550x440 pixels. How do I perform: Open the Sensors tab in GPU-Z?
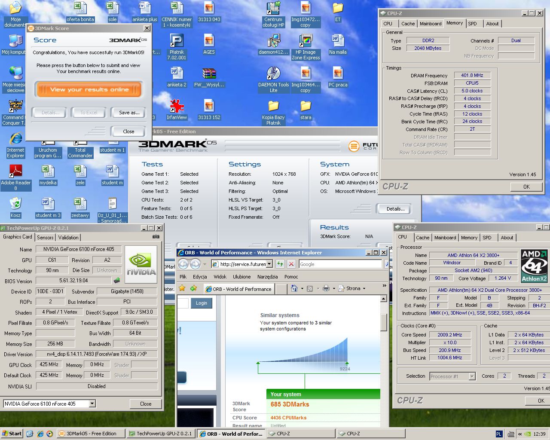pos(45,237)
